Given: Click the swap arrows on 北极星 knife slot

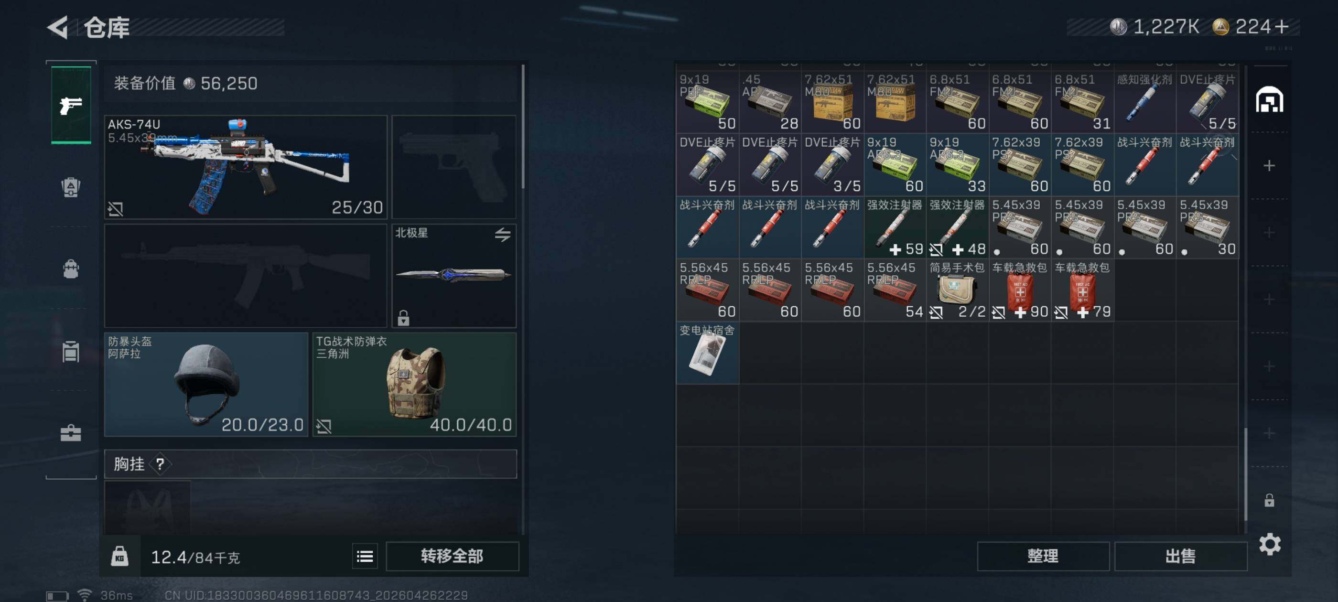Looking at the screenshot, I should point(502,235).
